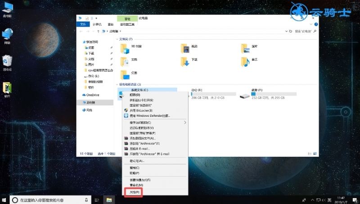Screen dimensions: 360x204
Task: Open the 驱动器工具 ribbon tab
Action: [127, 24]
